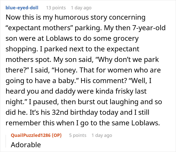Open top comment's '1 day ago' permalink
176x152 pixels.
[81, 8]
